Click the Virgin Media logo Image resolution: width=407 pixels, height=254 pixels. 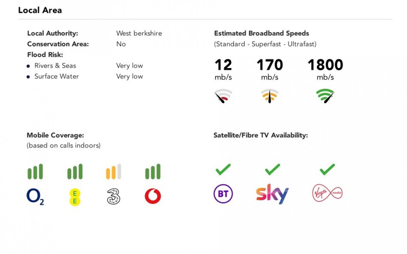point(327,193)
